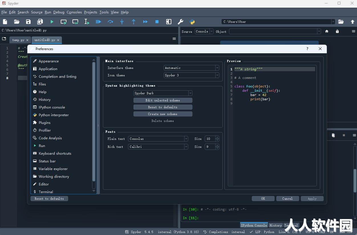Image resolution: width=357 pixels, height=235 pixels.
Task: Click Maximize current pane icon
Action: point(169,22)
